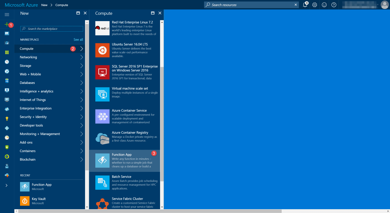Click the Microsoft Azure home title

(x=21, y=5)
